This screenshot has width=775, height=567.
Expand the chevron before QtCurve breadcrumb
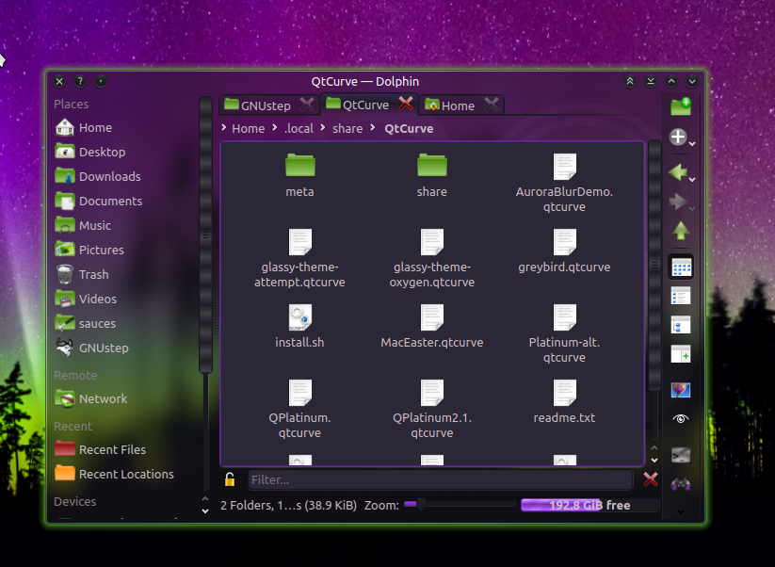pos(374,127)
